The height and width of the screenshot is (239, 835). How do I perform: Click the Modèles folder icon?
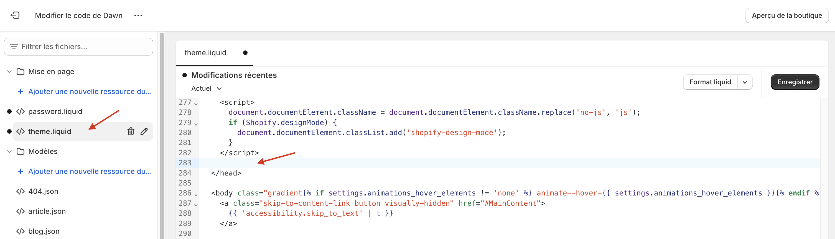click(21, 151)
